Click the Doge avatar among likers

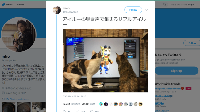coord(140,104)
